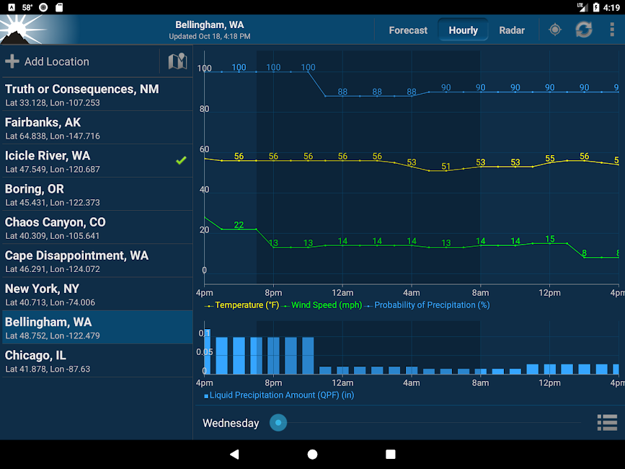Switch to the Radar tab
The image size is (625, 469).
tap(512, 30)
